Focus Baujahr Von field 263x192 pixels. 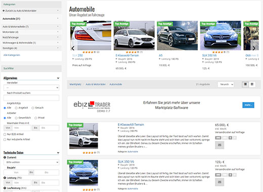(16, 172)
